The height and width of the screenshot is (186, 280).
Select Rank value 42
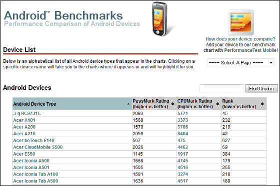[225, 134]
